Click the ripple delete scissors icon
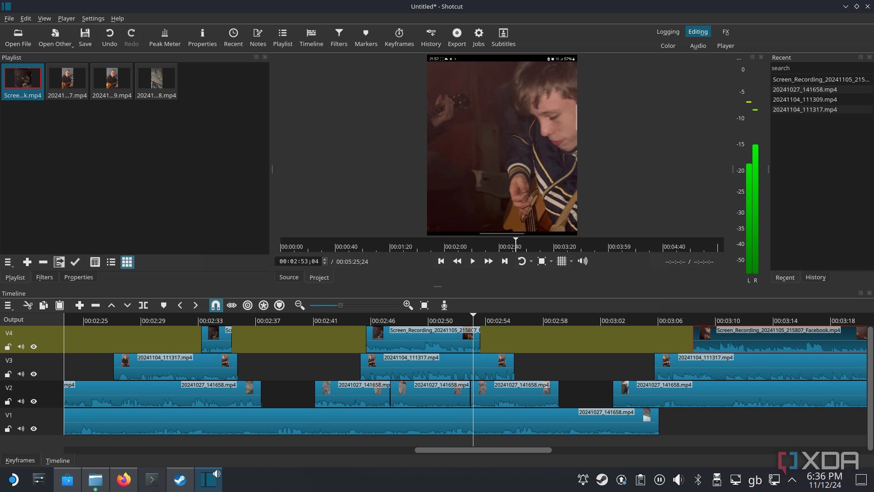Image resolution: width=874 pixels, height=492 pixels. [x=28, y=306]
